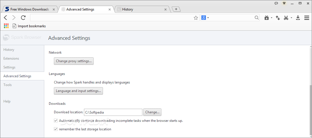Select Advanced Settings in the sidebar
The width and height of the screenshot is (312, 138).
(x=17, y=76)
